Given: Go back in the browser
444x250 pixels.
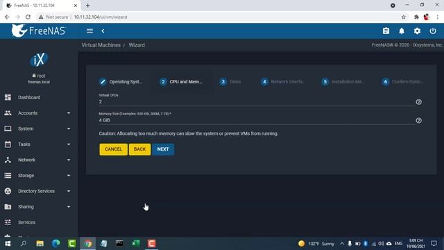Looking at the screenshot, I should tap(7, 17).
